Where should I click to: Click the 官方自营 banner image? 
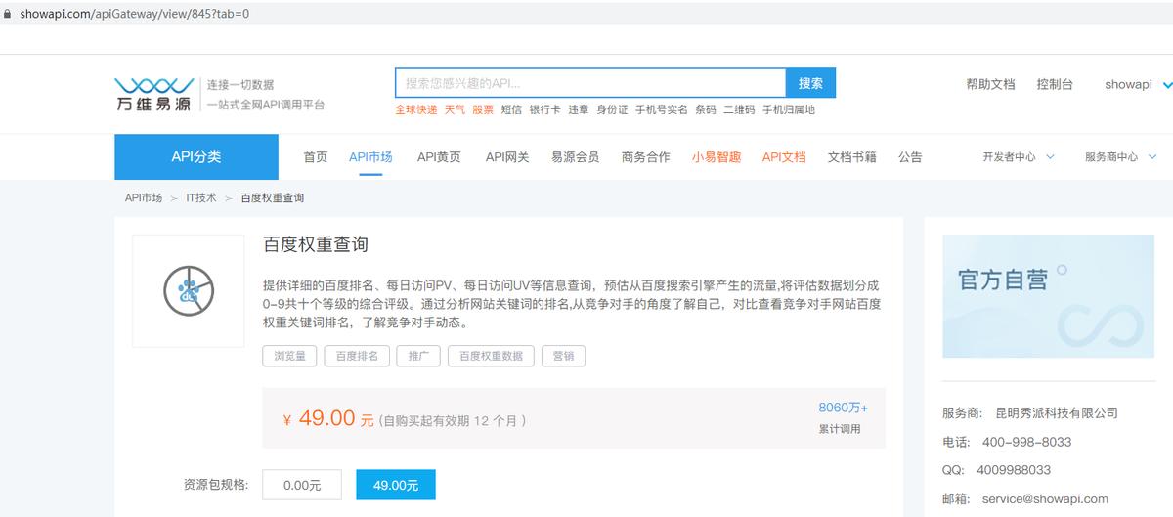click(x=1047, y=296)
